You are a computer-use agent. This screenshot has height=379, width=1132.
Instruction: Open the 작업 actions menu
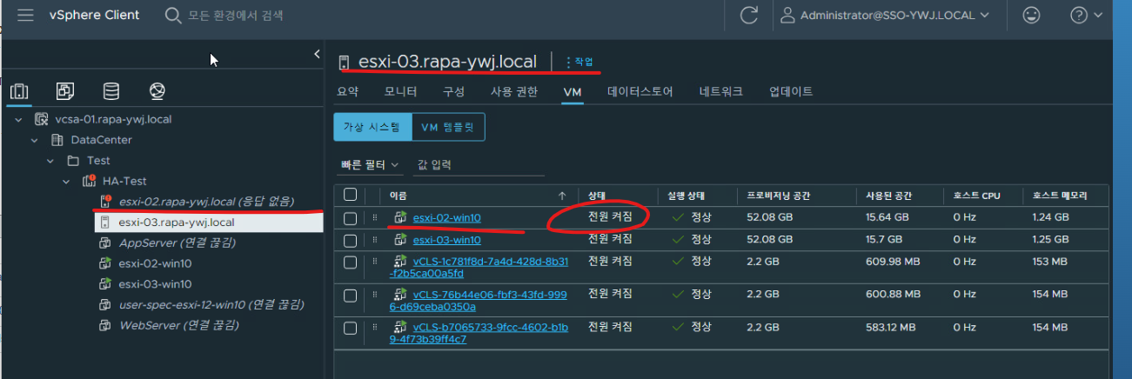[x=579, y=63]
